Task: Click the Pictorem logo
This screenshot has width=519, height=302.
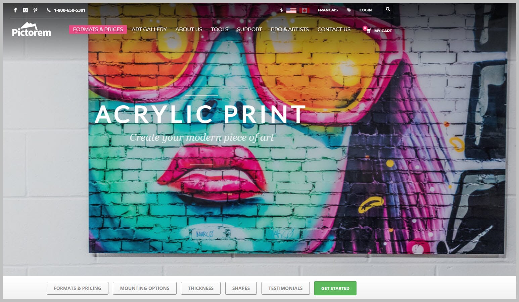Action: (31, 29)
